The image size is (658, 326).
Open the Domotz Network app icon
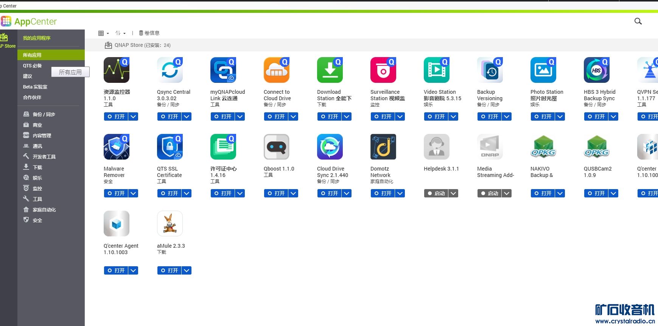[383, 147]
